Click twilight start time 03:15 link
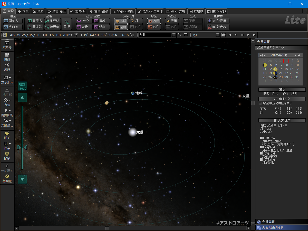308x231 pixels. tap(275, 93)
